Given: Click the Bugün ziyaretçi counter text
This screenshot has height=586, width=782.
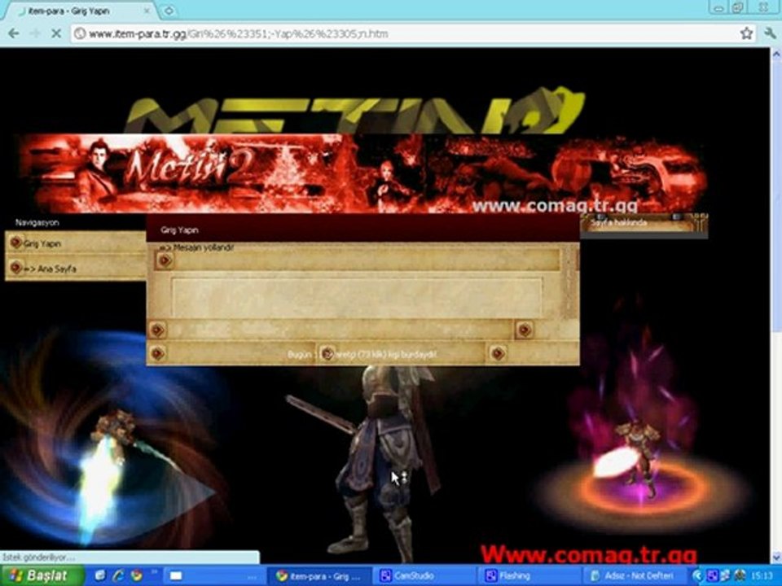Looking at the screenshot, I should (x=362, y=354).
